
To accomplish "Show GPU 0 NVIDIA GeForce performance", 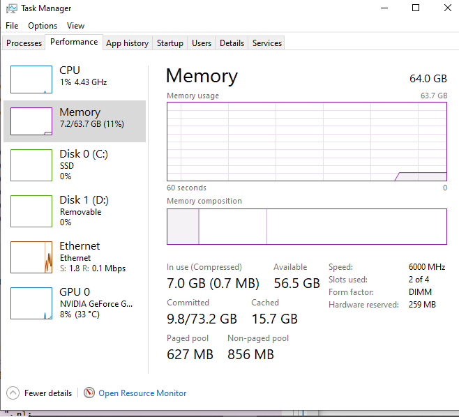I will click(x=31, y=303).
